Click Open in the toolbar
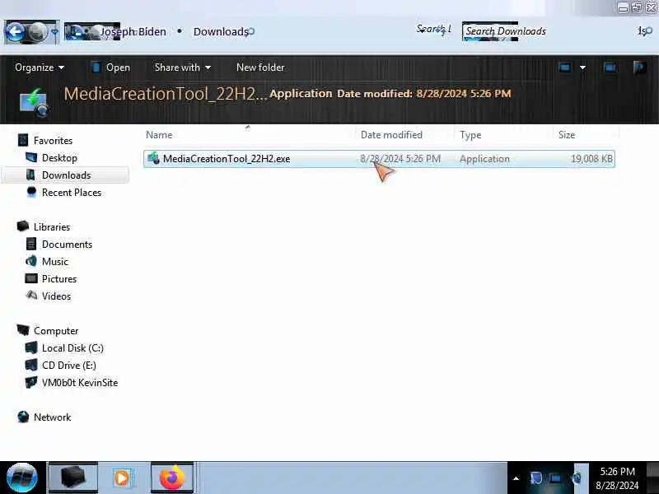This screenshot has height=494, width=659. point(110,68)
